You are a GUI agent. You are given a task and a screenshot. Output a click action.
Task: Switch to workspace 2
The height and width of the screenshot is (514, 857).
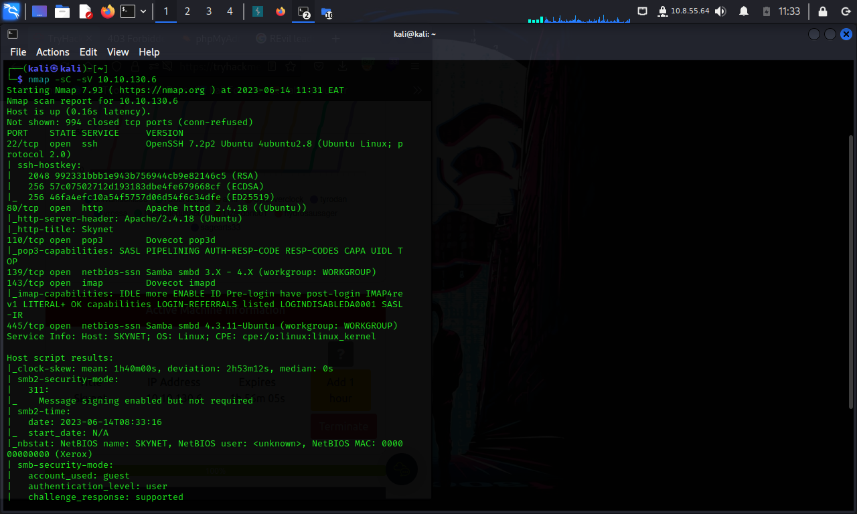pos(187,11)
